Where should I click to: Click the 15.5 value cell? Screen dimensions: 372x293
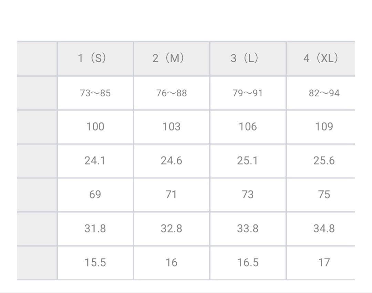95,263
